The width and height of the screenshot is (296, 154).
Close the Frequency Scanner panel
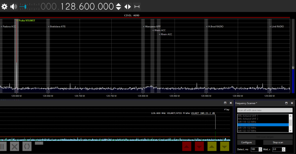click(292, 103)
